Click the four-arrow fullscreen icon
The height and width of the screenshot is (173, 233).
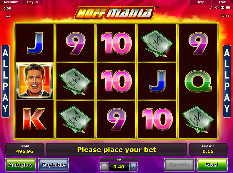[x=228, y=7]
